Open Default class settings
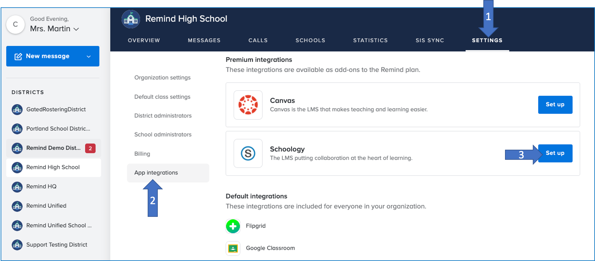The image size is (595, 261). tap(162, 97)
